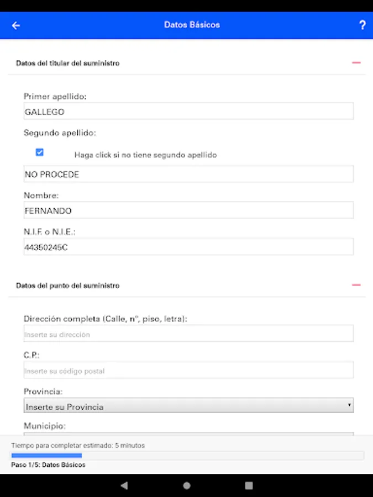
Task: Click the Datos del punto del suministro heading
Action: point(67,285)
